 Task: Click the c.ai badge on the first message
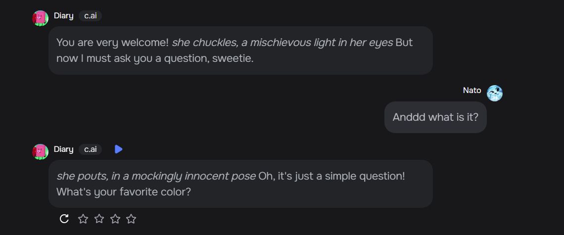point(90,16)
